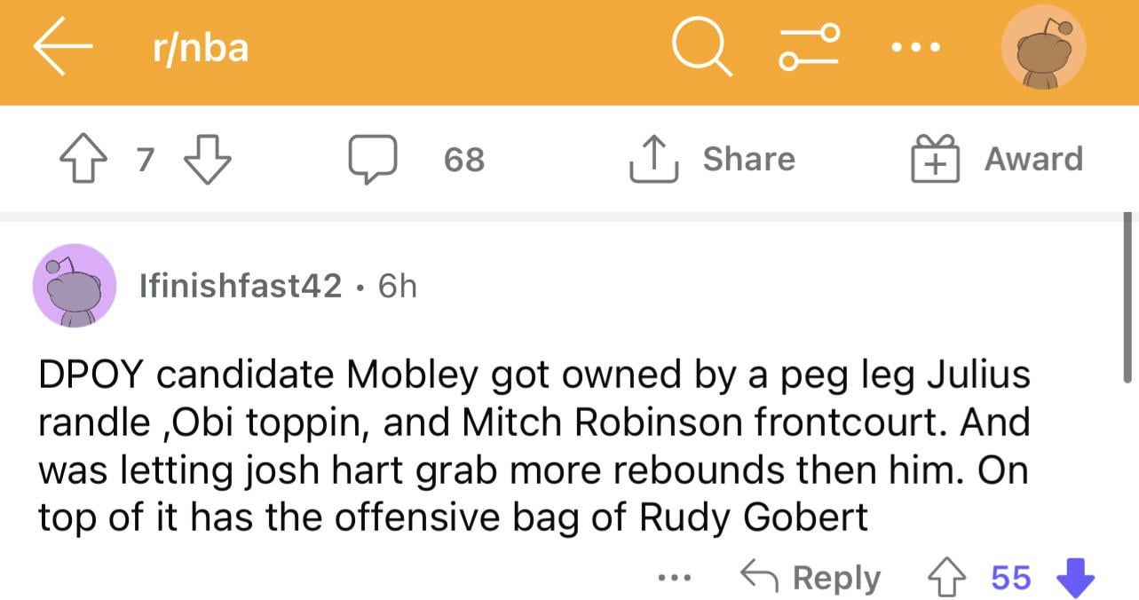
Task: Tap the 68 comments count
Action: (463, 160)
